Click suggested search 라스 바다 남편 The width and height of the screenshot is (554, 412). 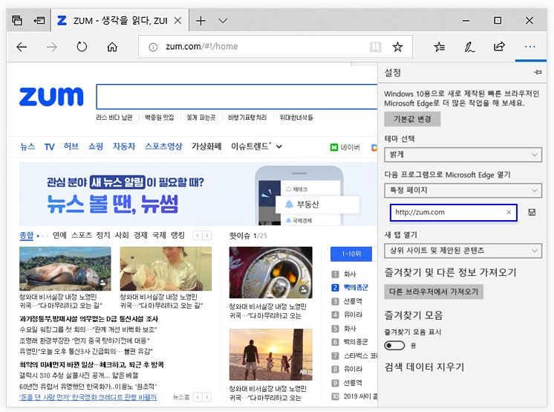point(114,118)
